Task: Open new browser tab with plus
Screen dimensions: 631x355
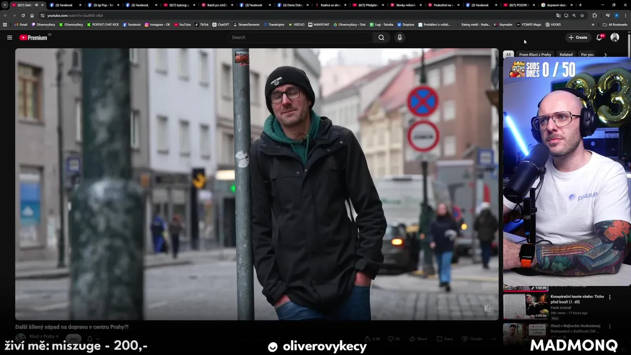Action: point(580,5)
